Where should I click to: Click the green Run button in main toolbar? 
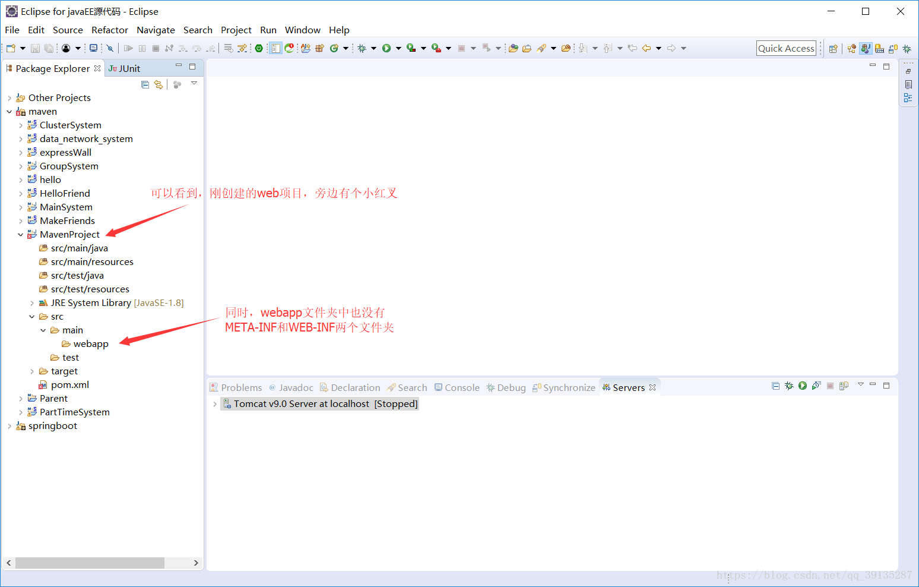(386, 48)
